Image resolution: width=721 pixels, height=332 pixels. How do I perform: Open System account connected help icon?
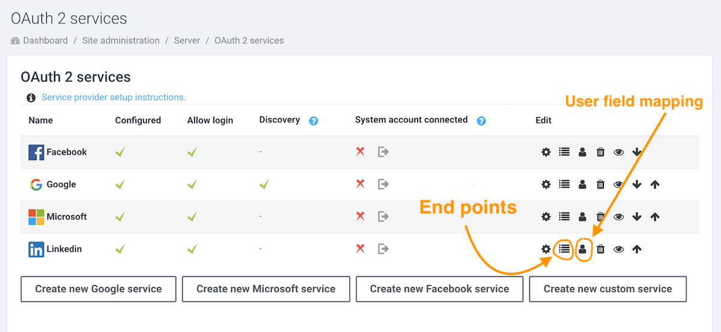tap(481, 121)
